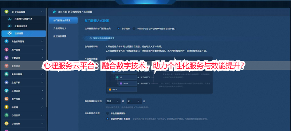
Task: Click the 学院制自动升年级设置 section title
Action: coord(104,38)
